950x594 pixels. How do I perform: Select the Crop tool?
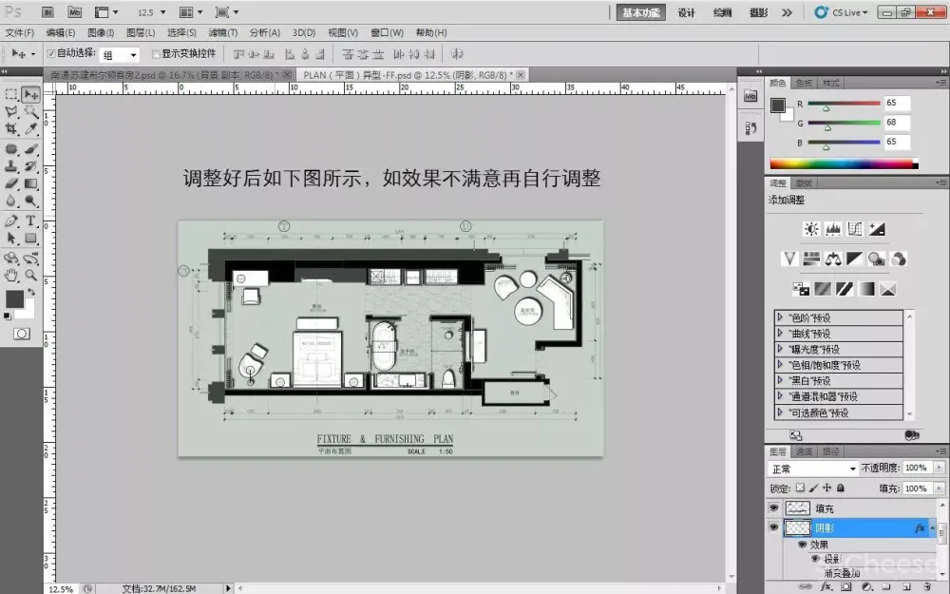click(11, 128)
